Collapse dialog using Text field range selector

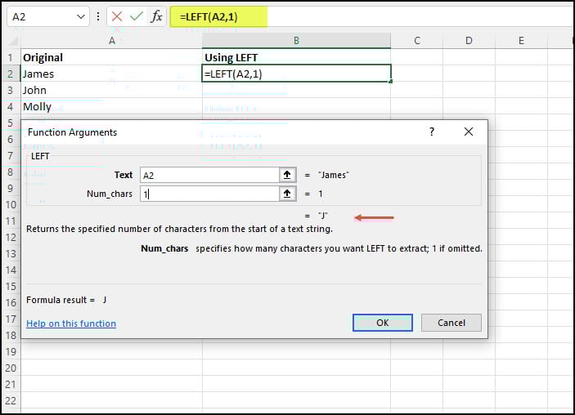click(x=287, y=175)
